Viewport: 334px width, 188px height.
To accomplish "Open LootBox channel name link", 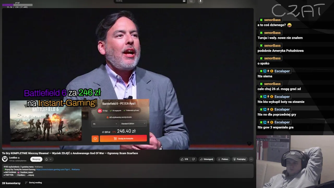I will tap(13, 158).
